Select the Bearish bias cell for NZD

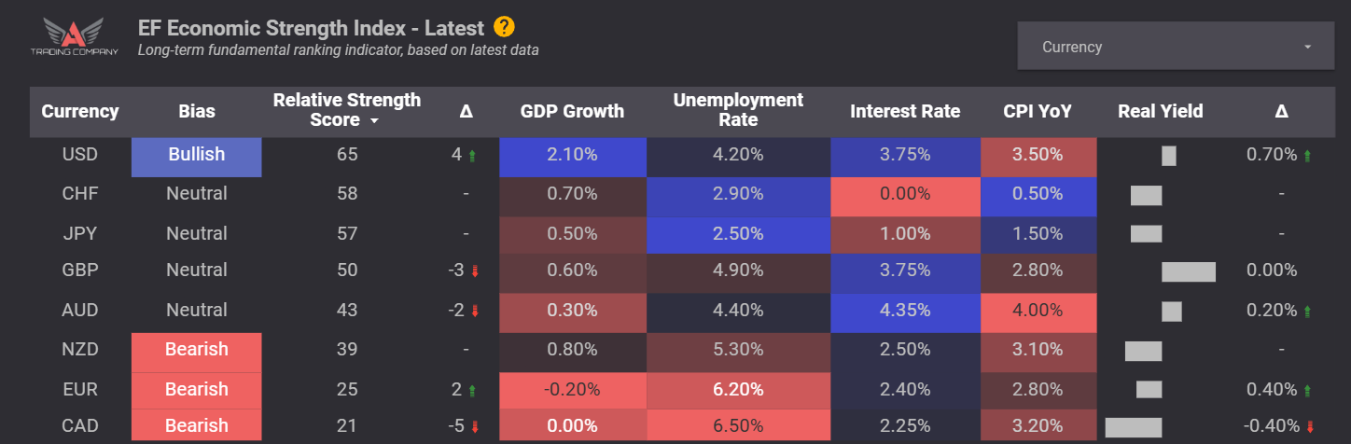click(x=197, y=352)
